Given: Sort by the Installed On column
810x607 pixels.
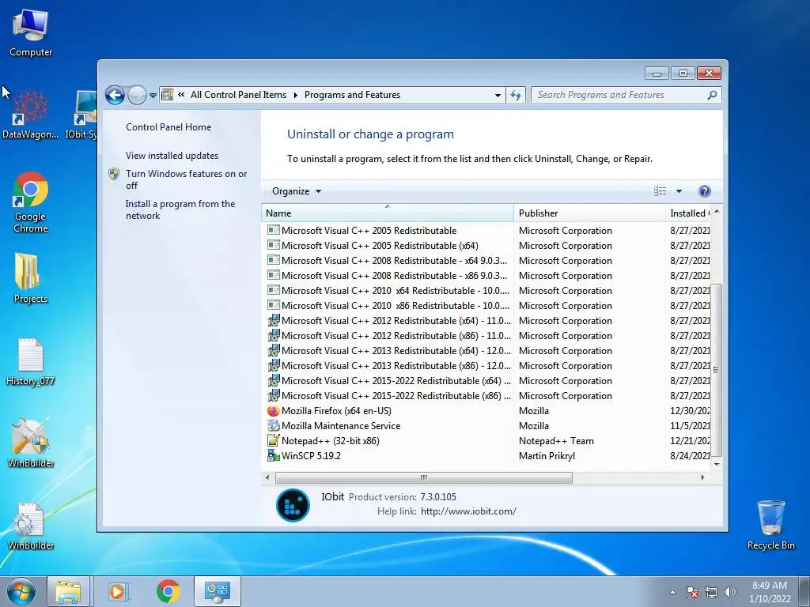Looking at the screenshot, I should tap(689, 213).
